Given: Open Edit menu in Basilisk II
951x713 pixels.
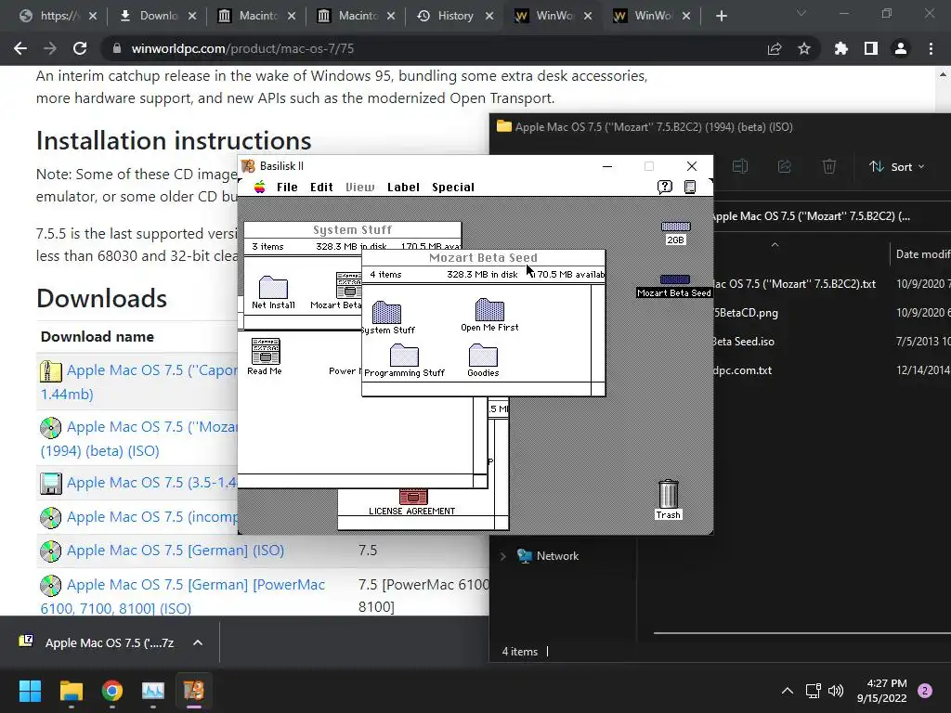Looking at the screenshot, I should (321, 187).
